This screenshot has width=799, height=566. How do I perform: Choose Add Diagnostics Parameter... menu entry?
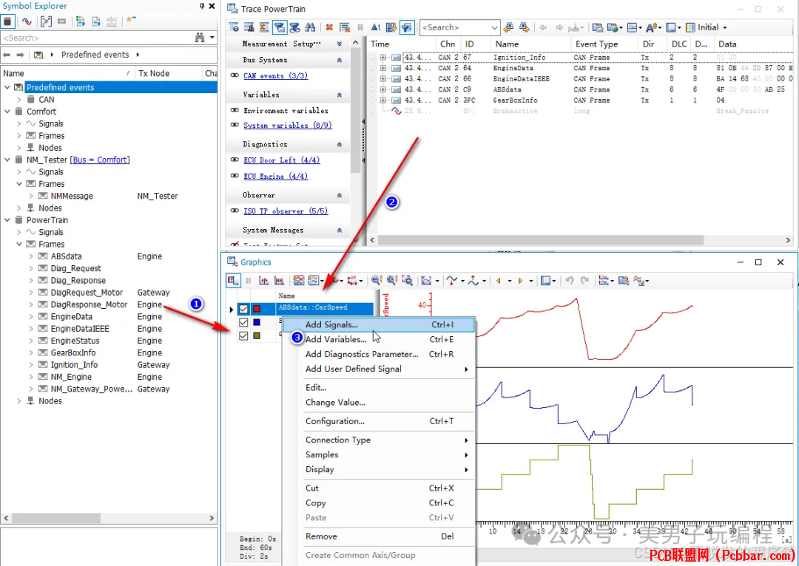(379, 354)
